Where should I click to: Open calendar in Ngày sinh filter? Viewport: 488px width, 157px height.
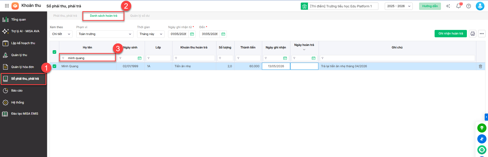coord(140,58)
